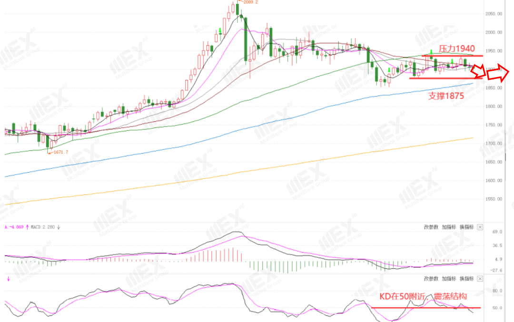The width and height of the screenshot is (514, 322).
Task: Open 换指标 in the KD panel
Action: 467,279
